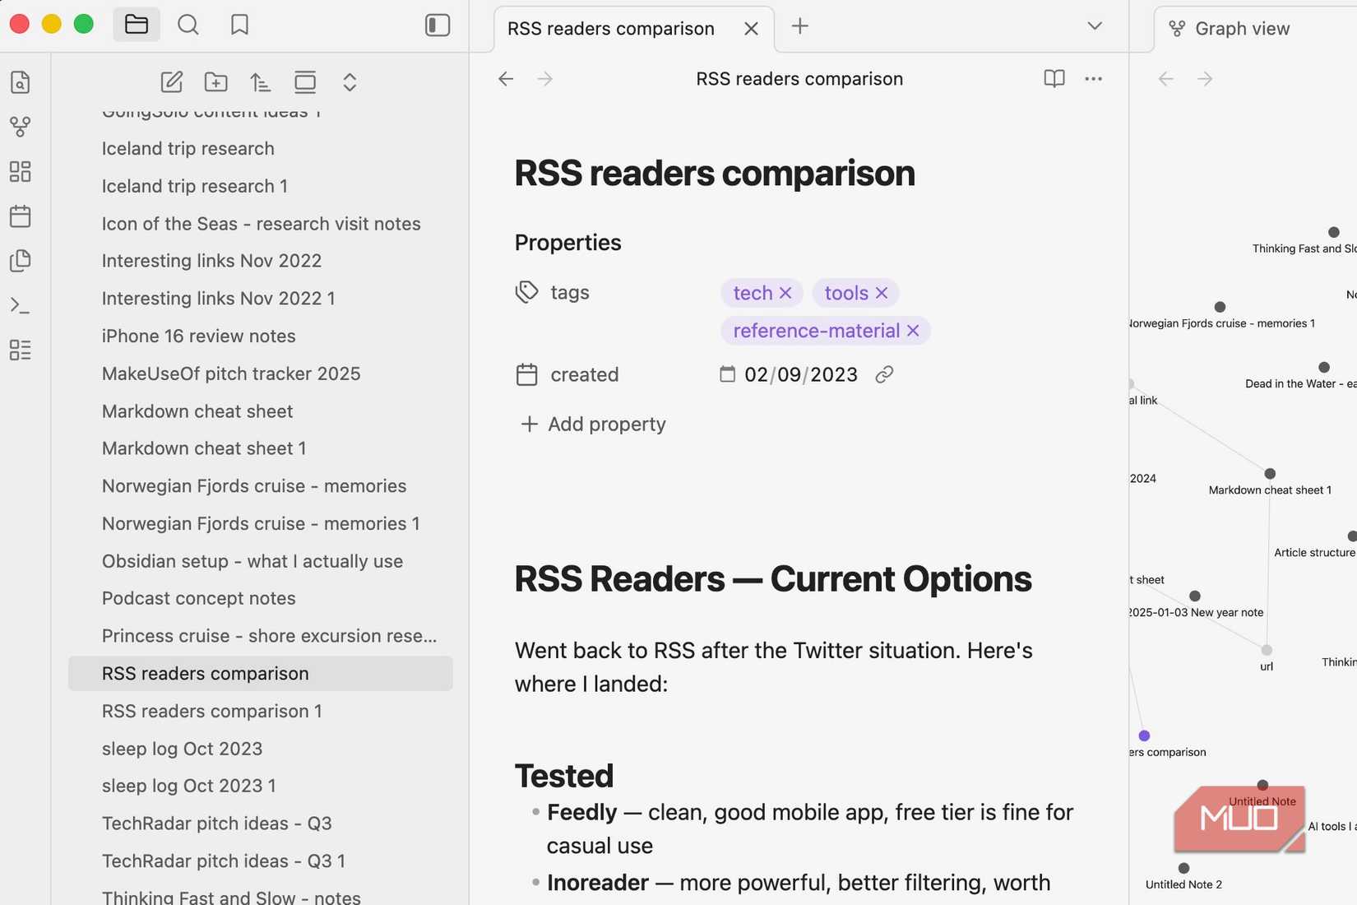Open Podcast concept notes
Viewport: 1357px width, 905px height.
(x=199, y=598)
